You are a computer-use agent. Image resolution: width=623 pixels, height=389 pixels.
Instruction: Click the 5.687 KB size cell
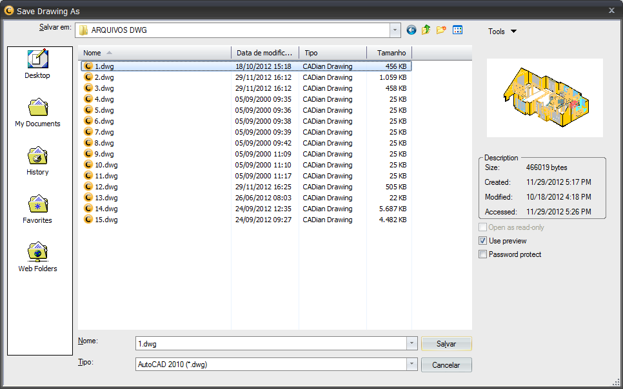tap(393, 209)
